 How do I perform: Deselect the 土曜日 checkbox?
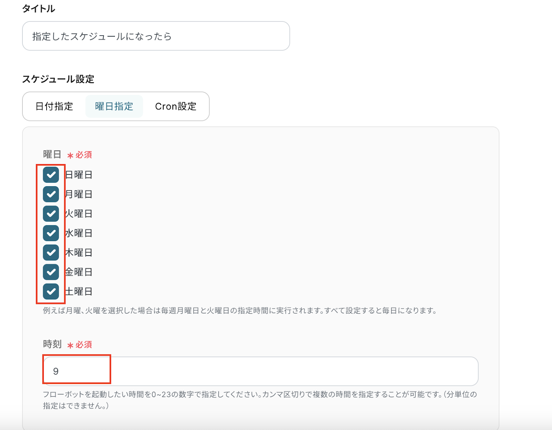[51, 291]
